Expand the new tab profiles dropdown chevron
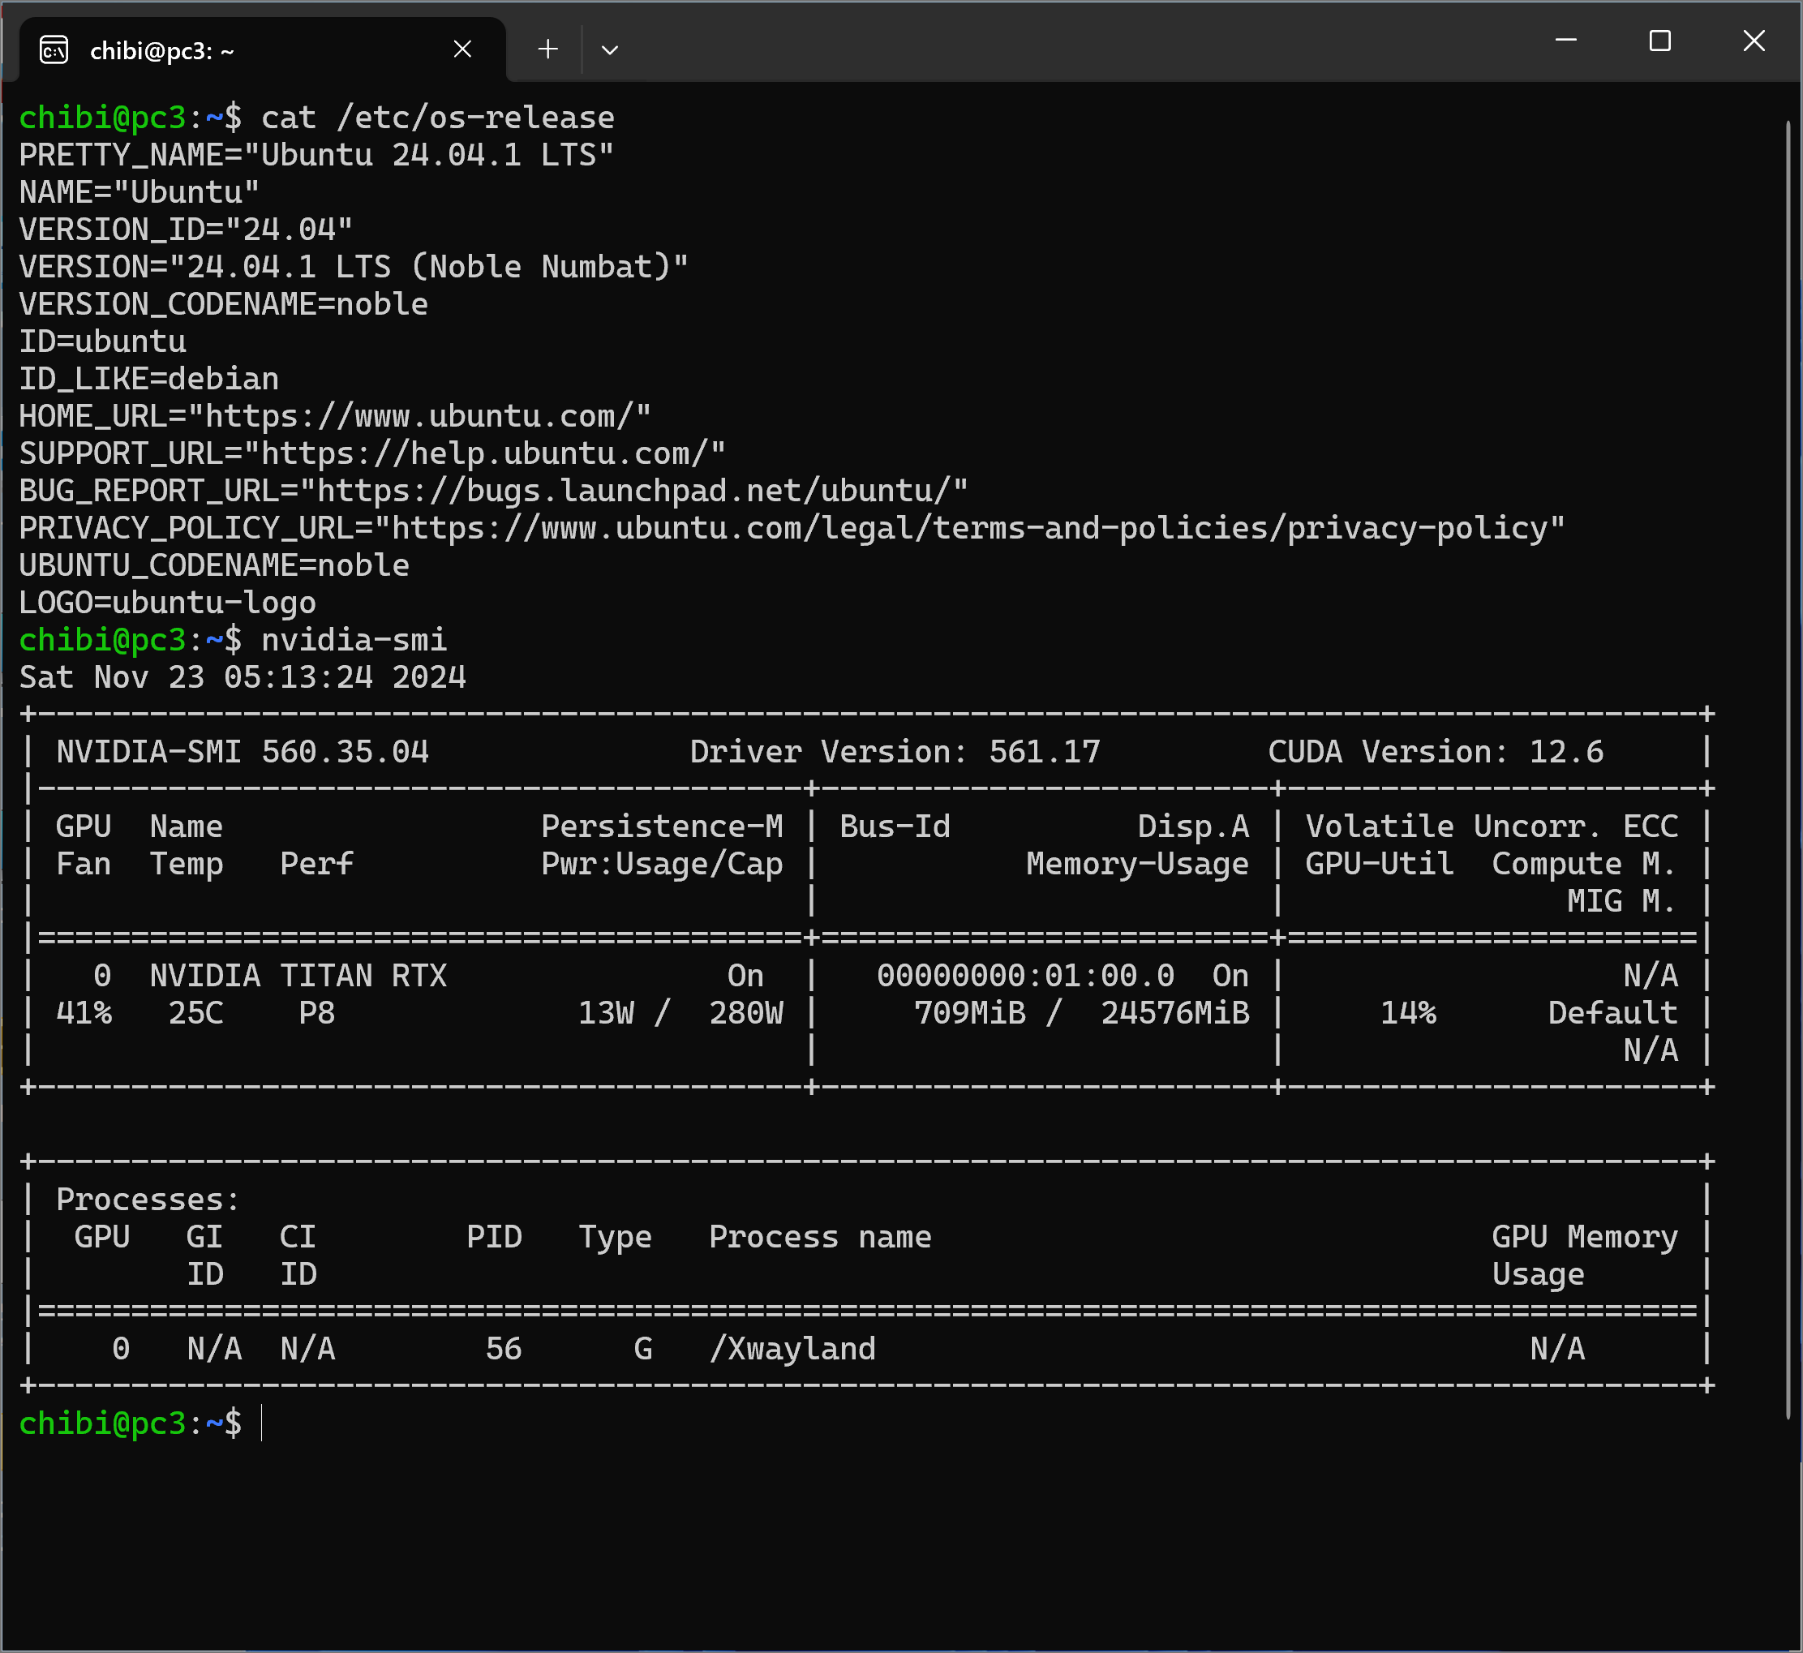 (610, 50)
